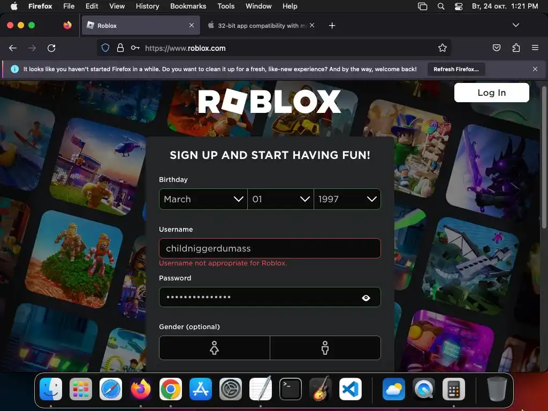Open the View menu
The height and width of the screenshot is (411, 548).
117,6
